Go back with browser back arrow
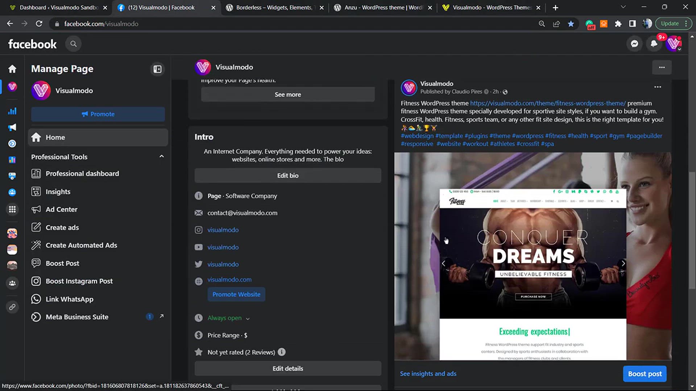 pyautogui.click(x=10, y=24)
